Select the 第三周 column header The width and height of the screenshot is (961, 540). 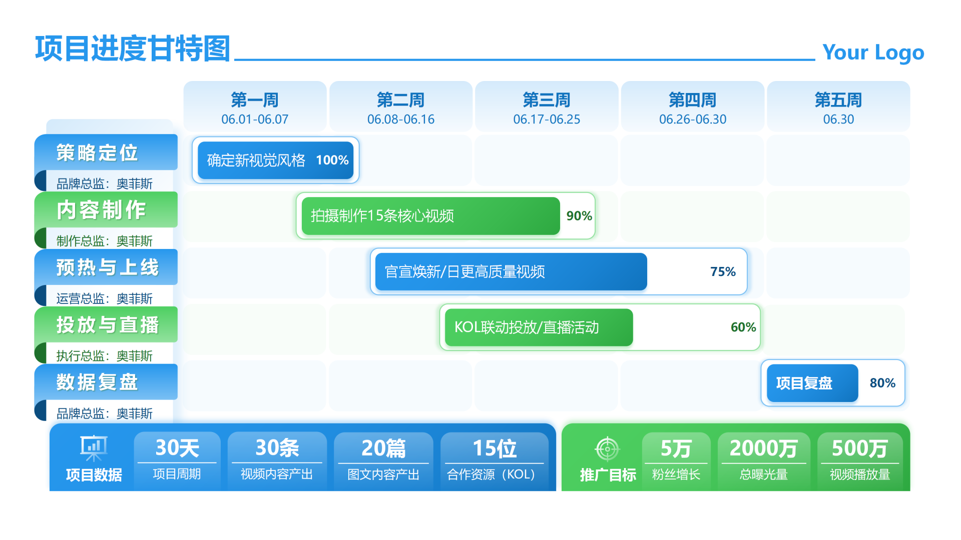click(547, 107)
